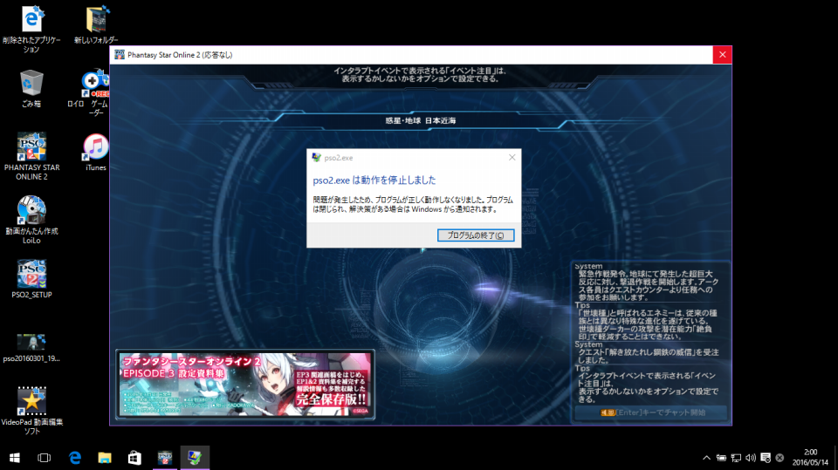
Task: Launch PHANTASY STAR ONLINE 2 desktop shortcut
Action: coord(31,156)
